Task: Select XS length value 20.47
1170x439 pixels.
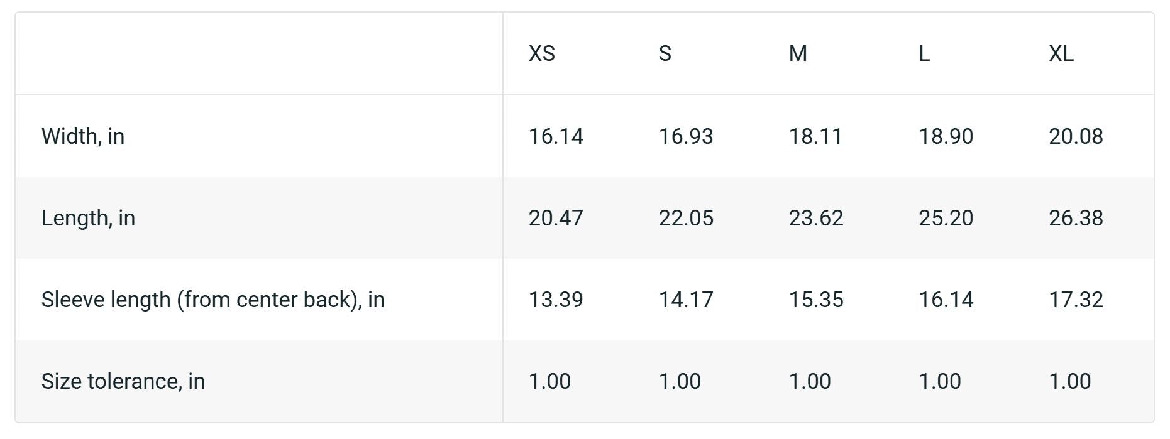Action: [x=556, y=218]
